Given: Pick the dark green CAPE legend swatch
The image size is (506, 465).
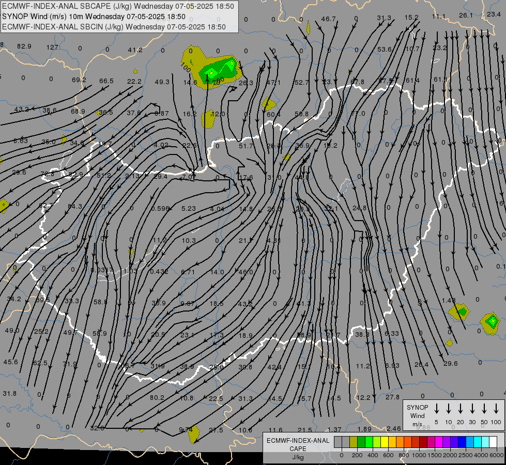Looking at the screenshot, I should (x=361, y=442).
